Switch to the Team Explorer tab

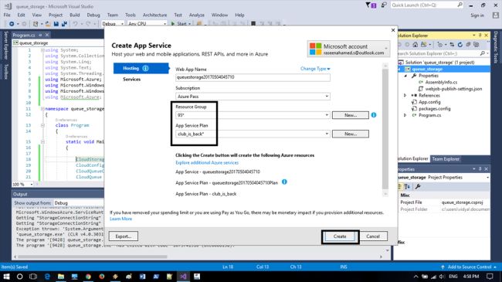(446, 159)
